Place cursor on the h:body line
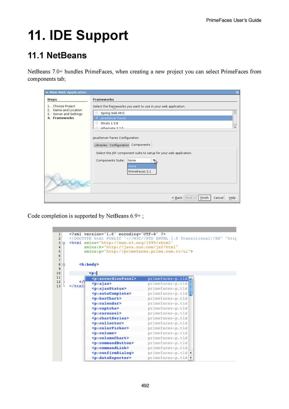 tap(89, 264)
